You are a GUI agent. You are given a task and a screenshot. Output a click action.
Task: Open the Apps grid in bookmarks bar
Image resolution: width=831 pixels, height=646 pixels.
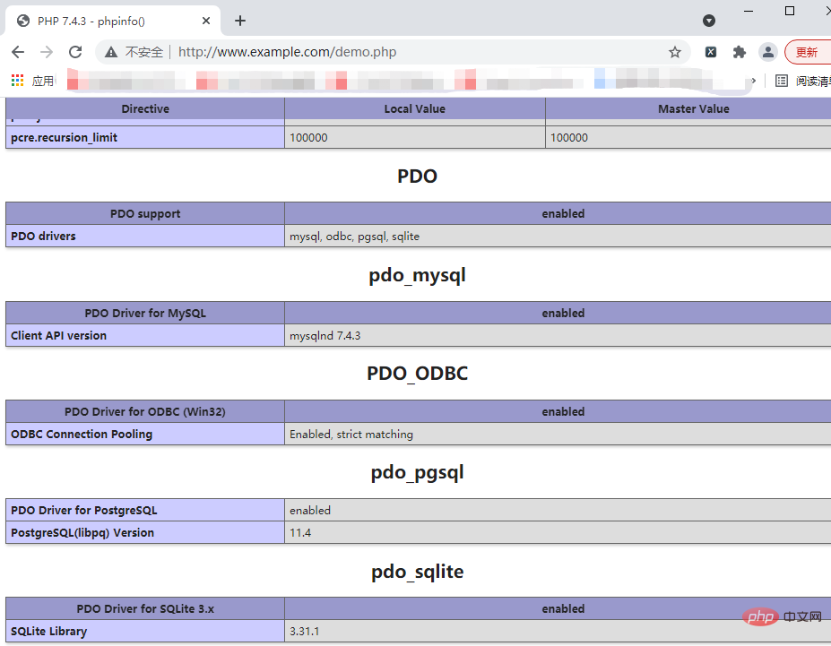18,81
